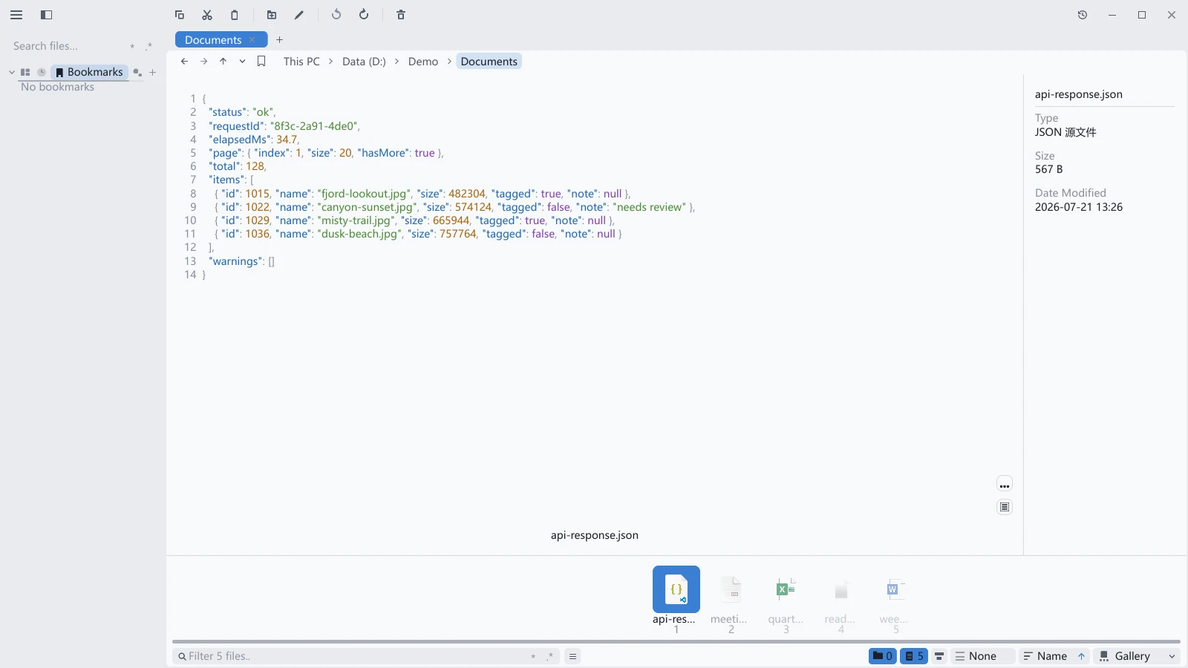1188x668 pixels.
Task: Add a new tab with plus button
Action: 280,40
